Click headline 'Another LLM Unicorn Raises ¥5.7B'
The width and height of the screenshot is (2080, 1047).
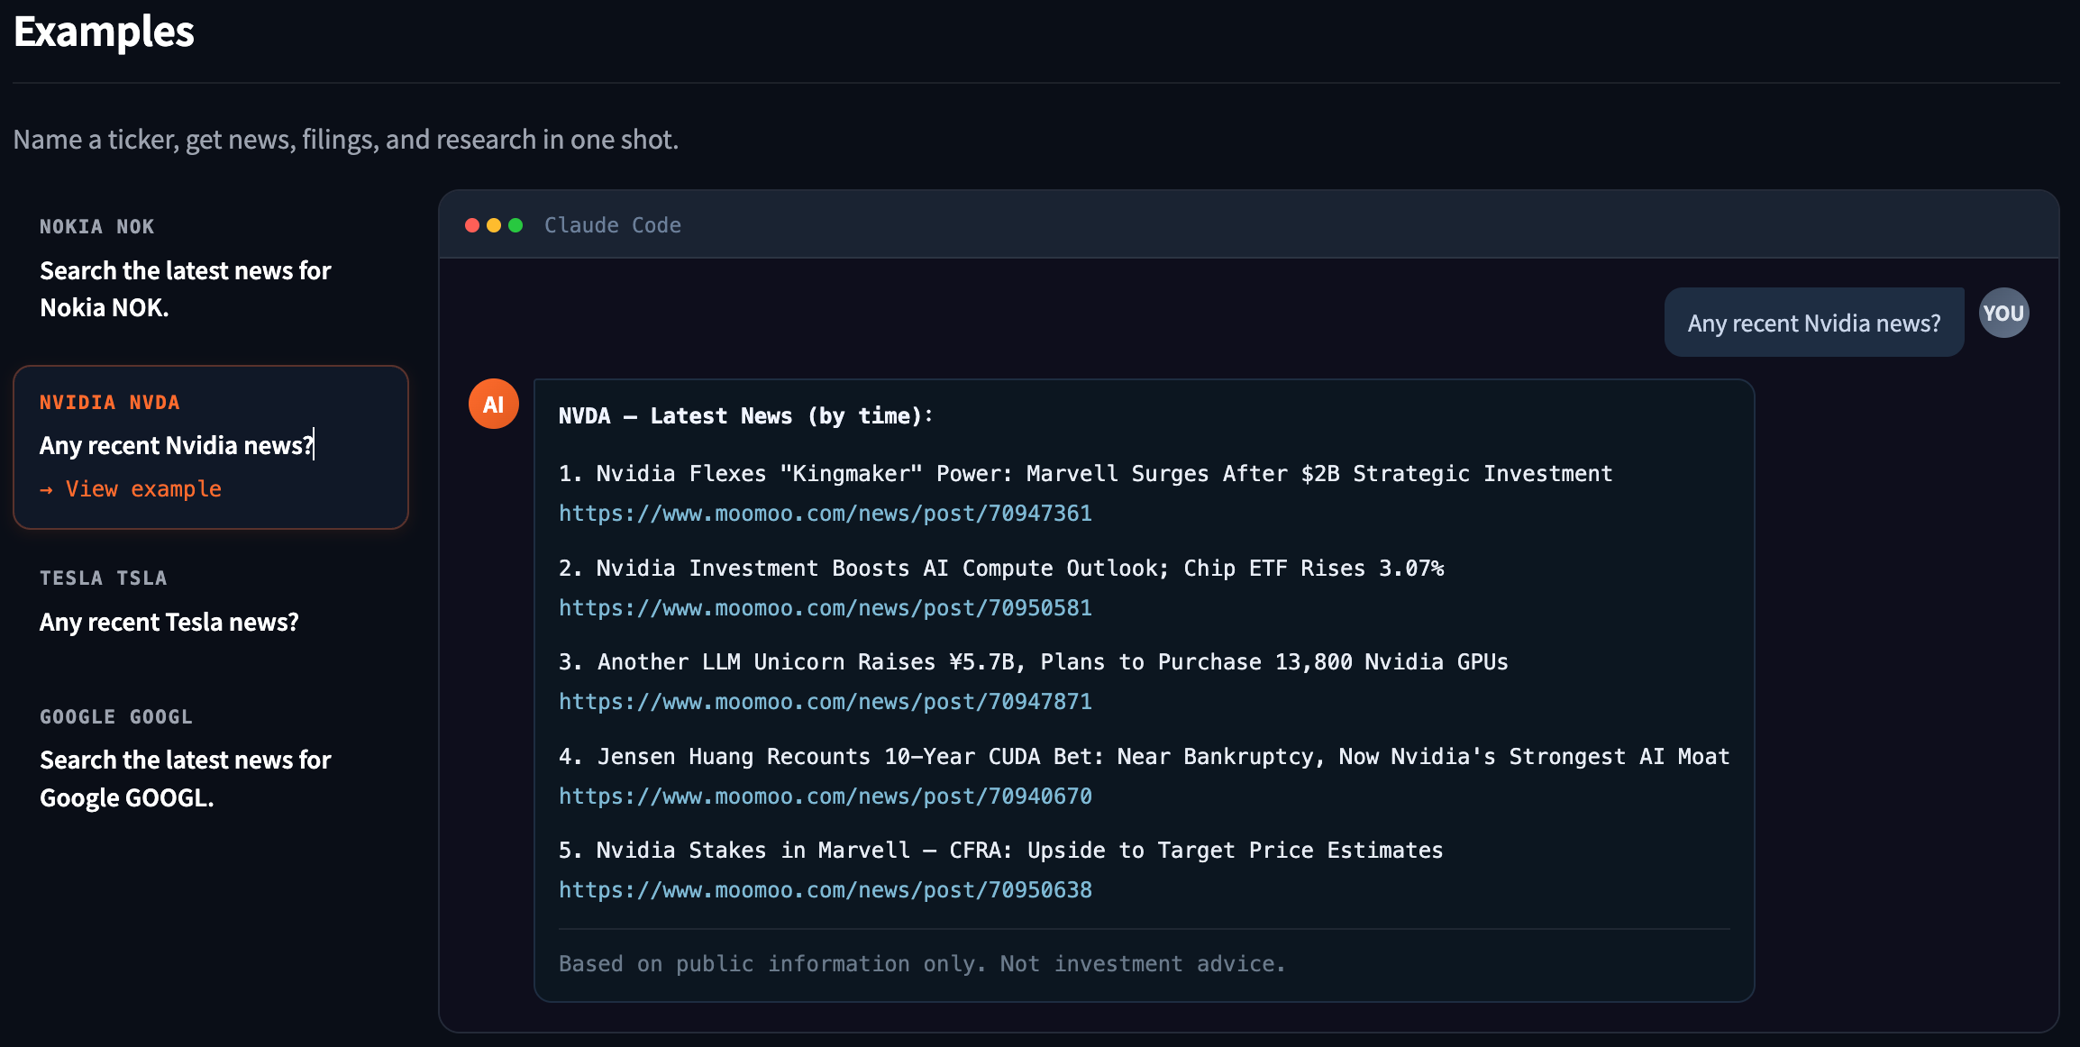(x=1034, y=662)
